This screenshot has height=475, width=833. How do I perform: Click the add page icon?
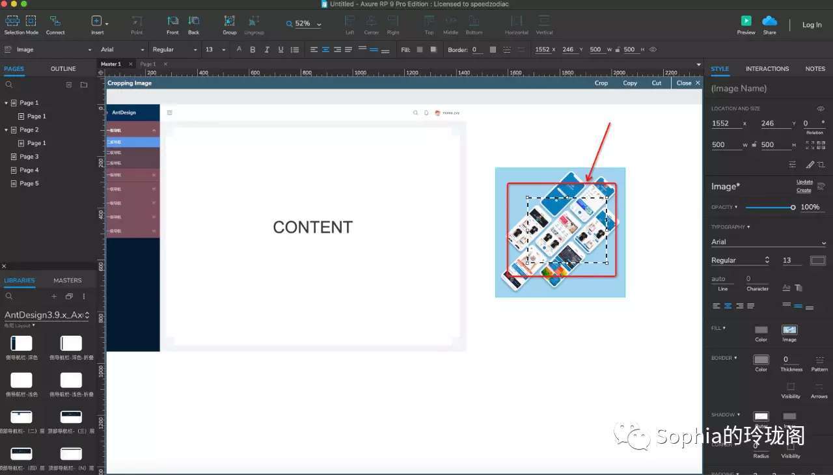tap(69, 85)
